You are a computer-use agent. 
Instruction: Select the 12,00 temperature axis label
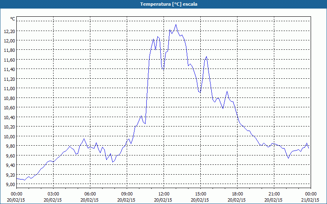point(9,41)
